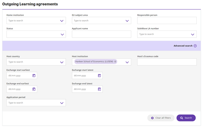The width and height of the screenshot is (203, 127).
Task: Click the Search button
Action: pyautogui.click(x=186, y=118)
